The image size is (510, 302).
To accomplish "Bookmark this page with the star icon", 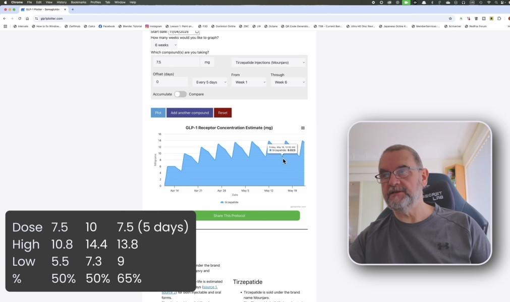I will click(x=450, y=18).
